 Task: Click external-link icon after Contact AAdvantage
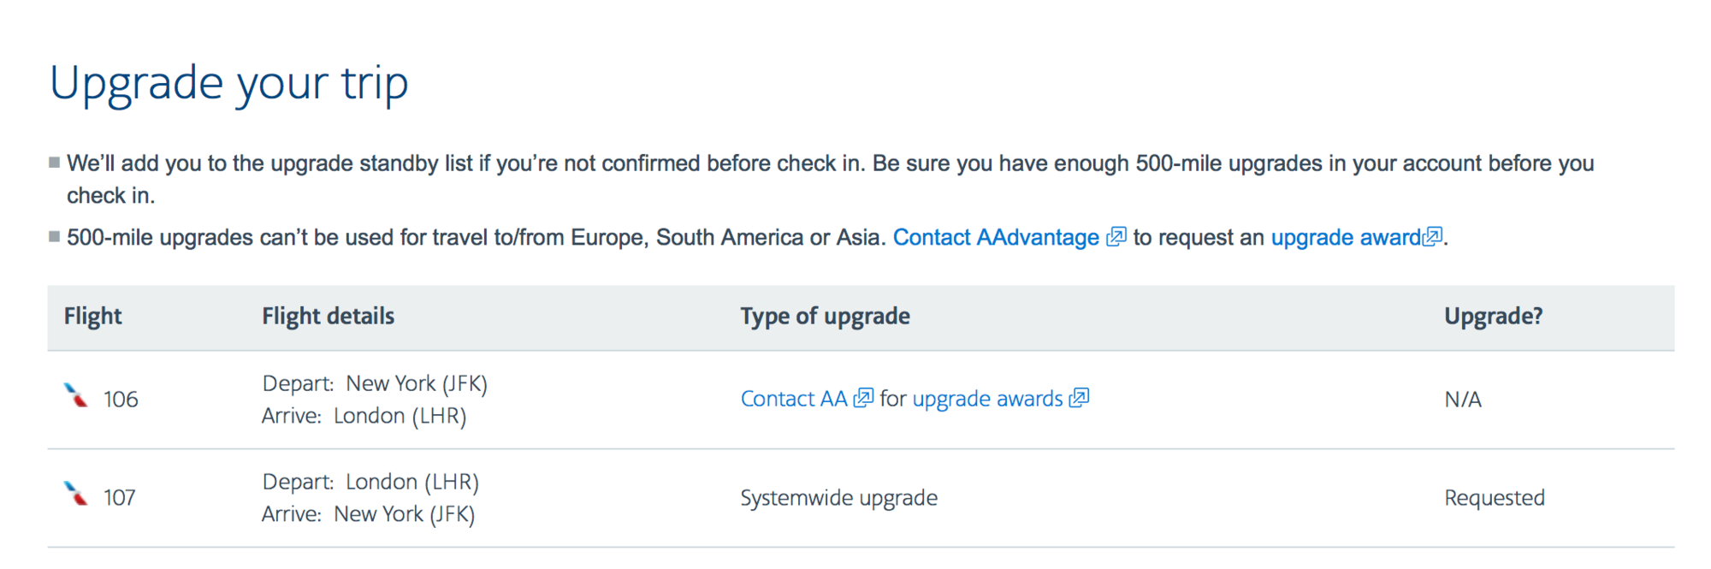click(1116, 236)
